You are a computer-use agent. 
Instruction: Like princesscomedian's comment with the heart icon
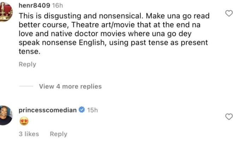(229, 117)
